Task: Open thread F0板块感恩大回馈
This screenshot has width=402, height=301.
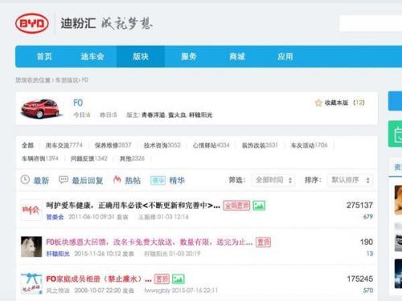Action: point(150,242)
